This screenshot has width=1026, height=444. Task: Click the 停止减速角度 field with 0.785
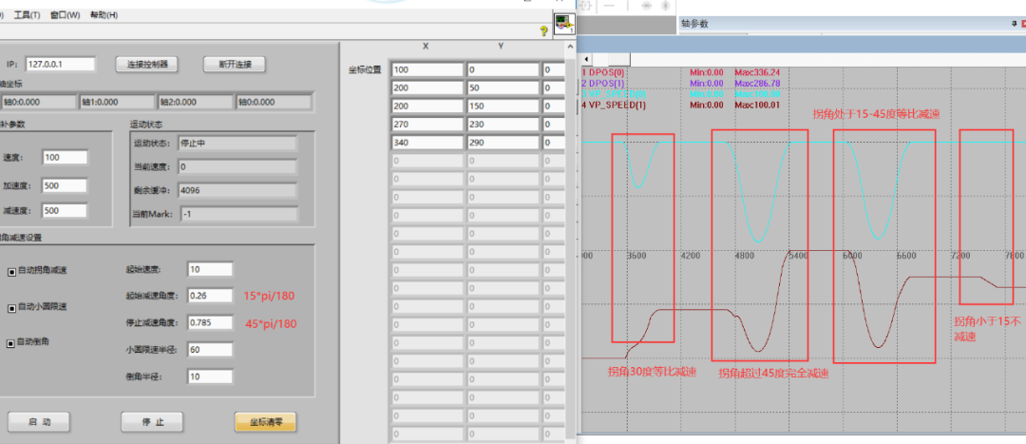point(210,323)
